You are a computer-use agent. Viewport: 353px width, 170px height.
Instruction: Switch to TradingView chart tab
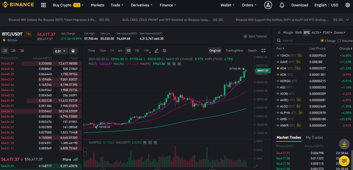click(234, 51)
